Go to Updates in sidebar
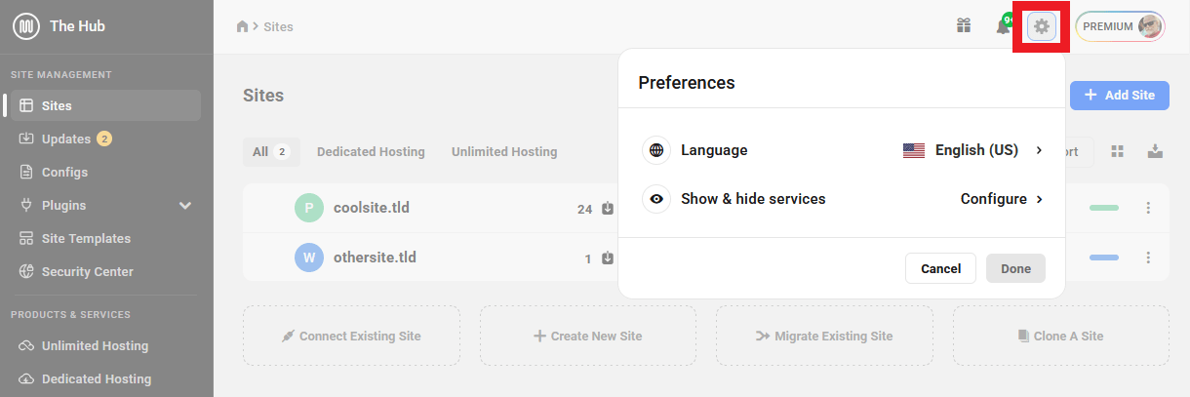This screenshot has width=1190, height=397. [x=66, y=139]
